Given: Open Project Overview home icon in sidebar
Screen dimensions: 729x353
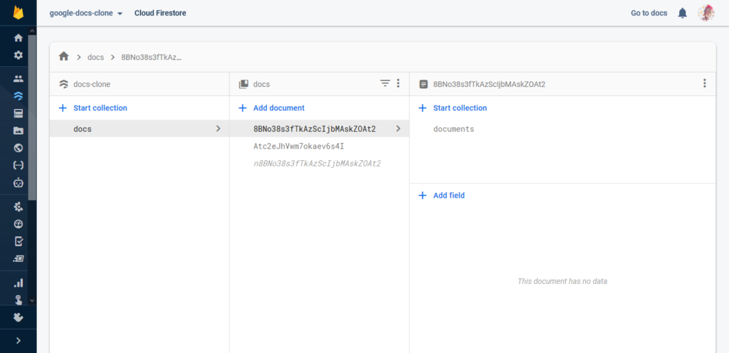Looking at the screenshot, I should point(19,38).
